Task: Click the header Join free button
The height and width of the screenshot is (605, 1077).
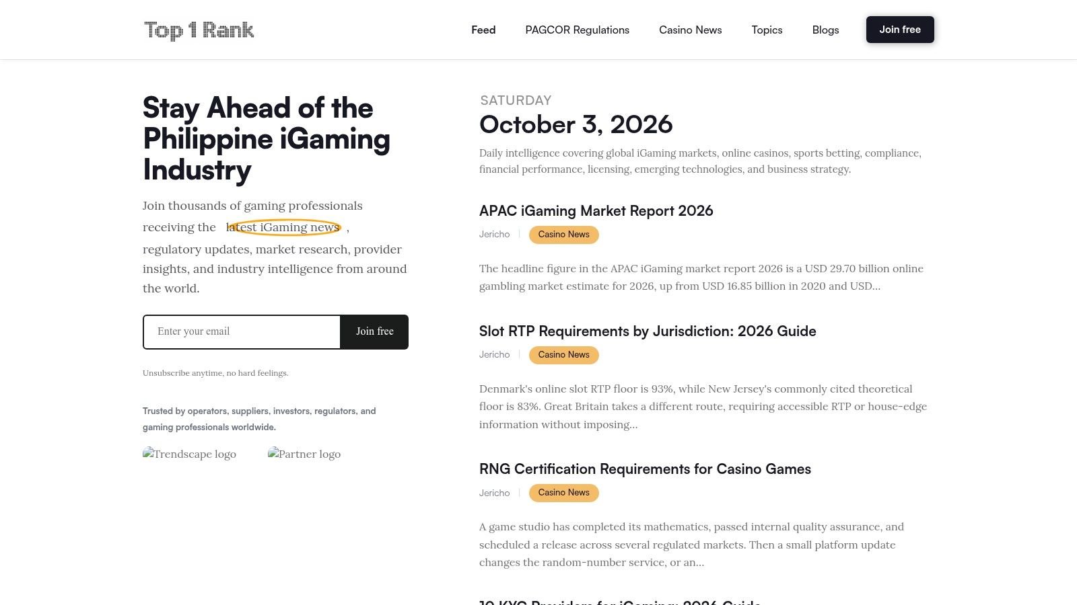Action: [900, 30]
